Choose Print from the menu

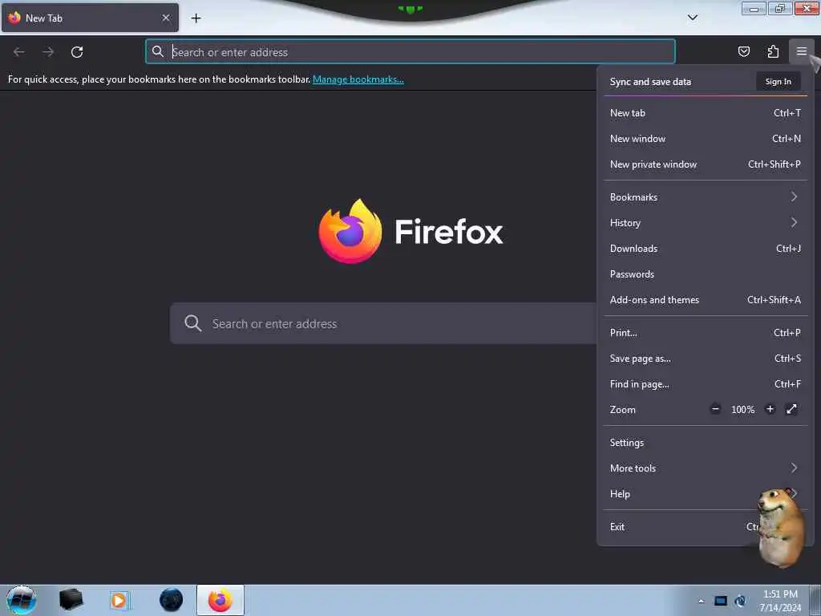[706, 333]
